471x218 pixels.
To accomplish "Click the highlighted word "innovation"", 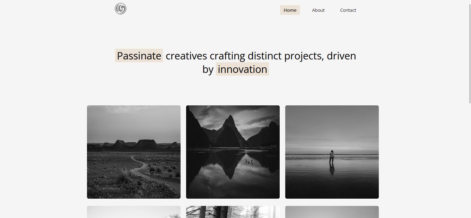I will [x=242, y=69].
